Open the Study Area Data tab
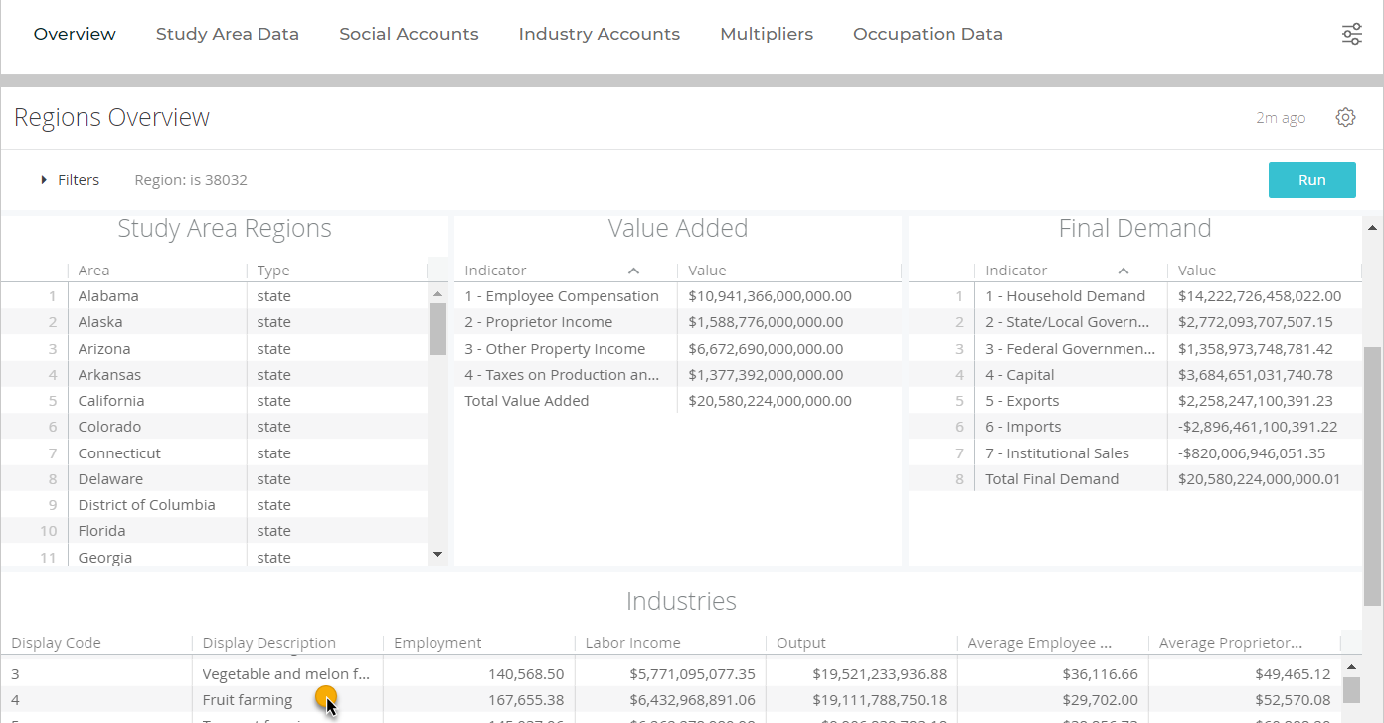 (228, 34)
